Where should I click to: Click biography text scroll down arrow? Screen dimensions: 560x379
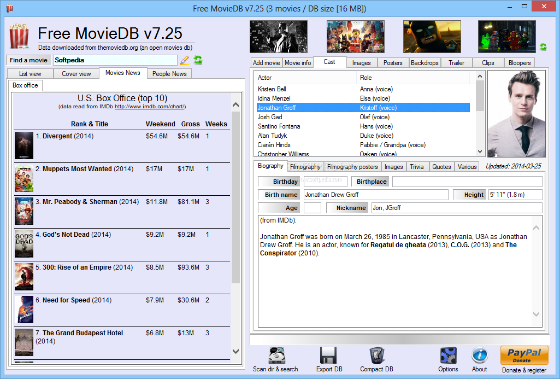(x=536, y=314)
